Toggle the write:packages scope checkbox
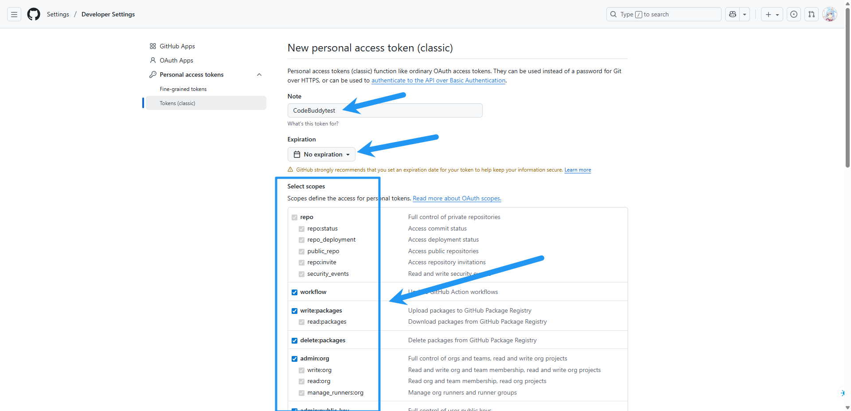The image size is (851, 411). coord(294,311)
